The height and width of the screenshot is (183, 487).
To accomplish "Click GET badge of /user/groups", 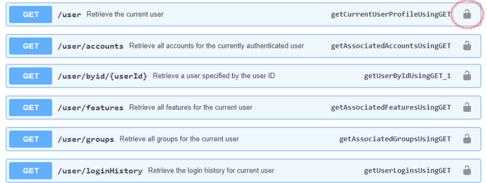I will pos(30,139).
